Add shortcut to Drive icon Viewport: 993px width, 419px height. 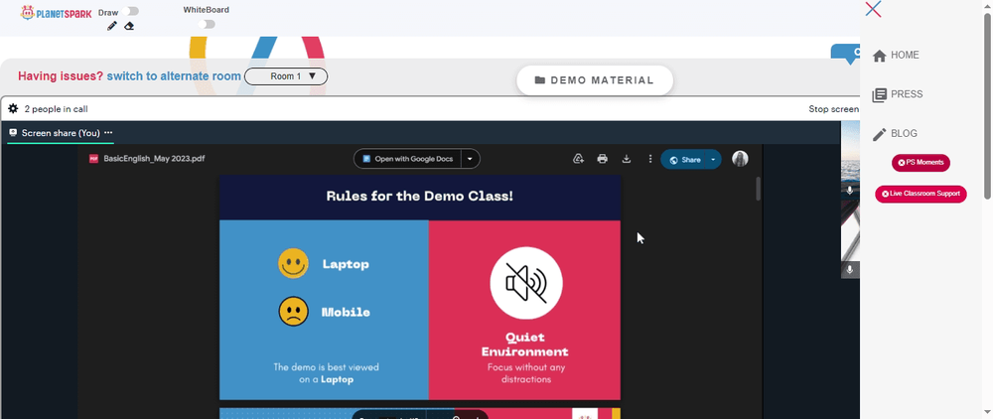click(578, 159)
